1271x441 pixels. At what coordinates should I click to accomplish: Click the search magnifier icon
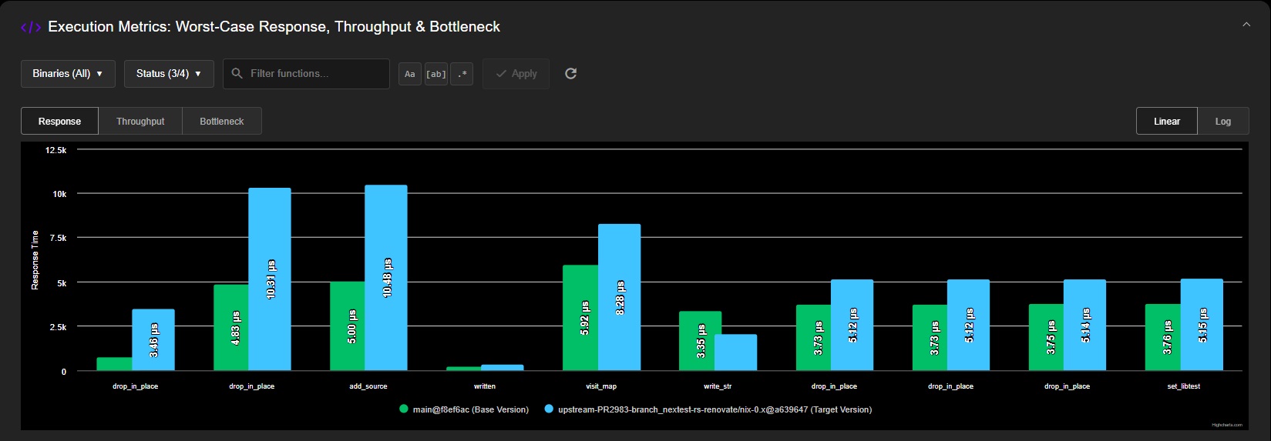[237, 74]
